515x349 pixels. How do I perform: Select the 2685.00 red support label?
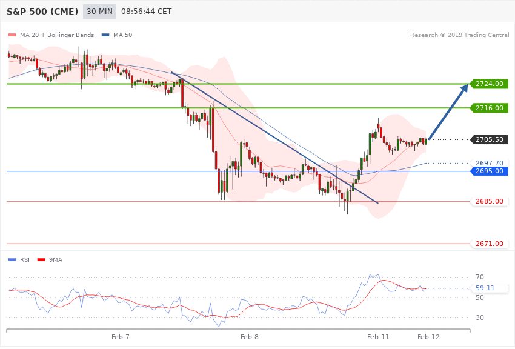490,201
